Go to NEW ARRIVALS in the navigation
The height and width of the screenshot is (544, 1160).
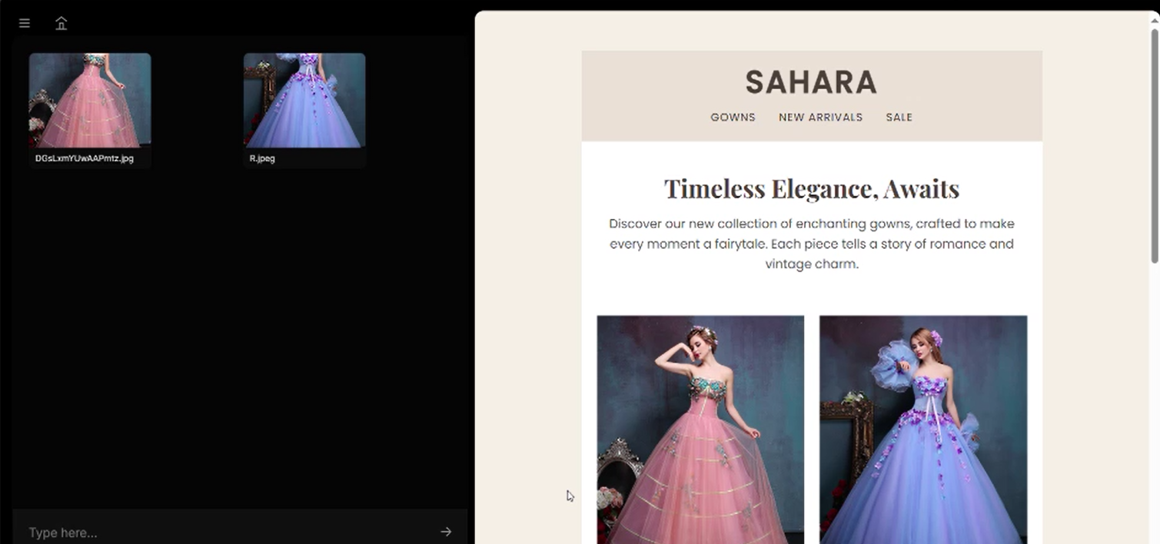click(820, 118)
